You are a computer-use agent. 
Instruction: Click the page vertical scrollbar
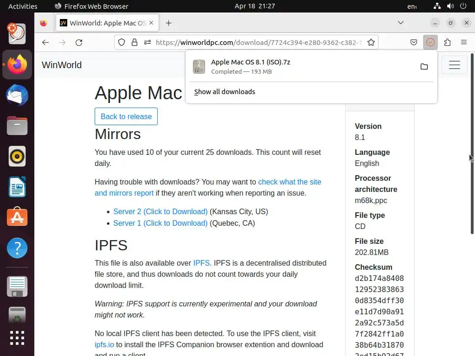(x=472, y=144)
